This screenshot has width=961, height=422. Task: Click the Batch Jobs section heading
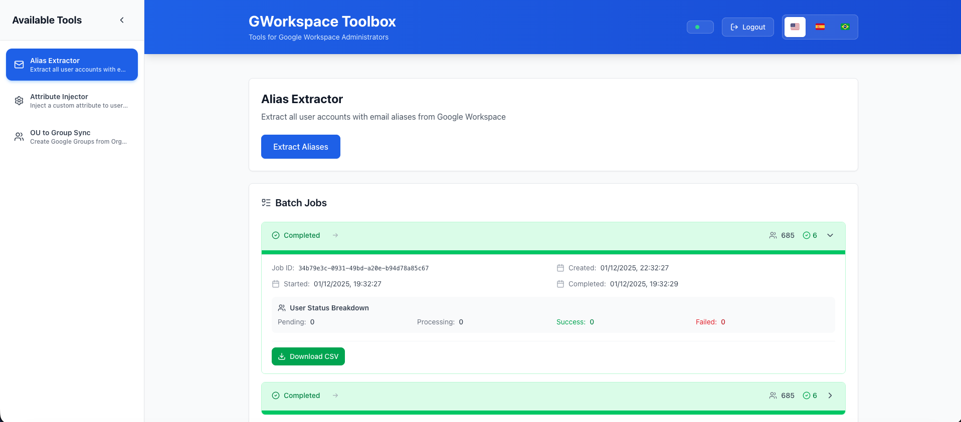point(301,203)
